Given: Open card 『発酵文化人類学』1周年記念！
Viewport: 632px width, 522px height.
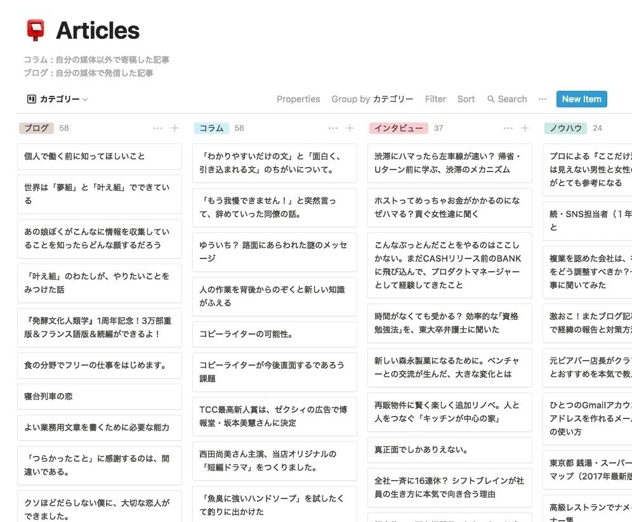Looking at the screenshot, I should (100, 328).
